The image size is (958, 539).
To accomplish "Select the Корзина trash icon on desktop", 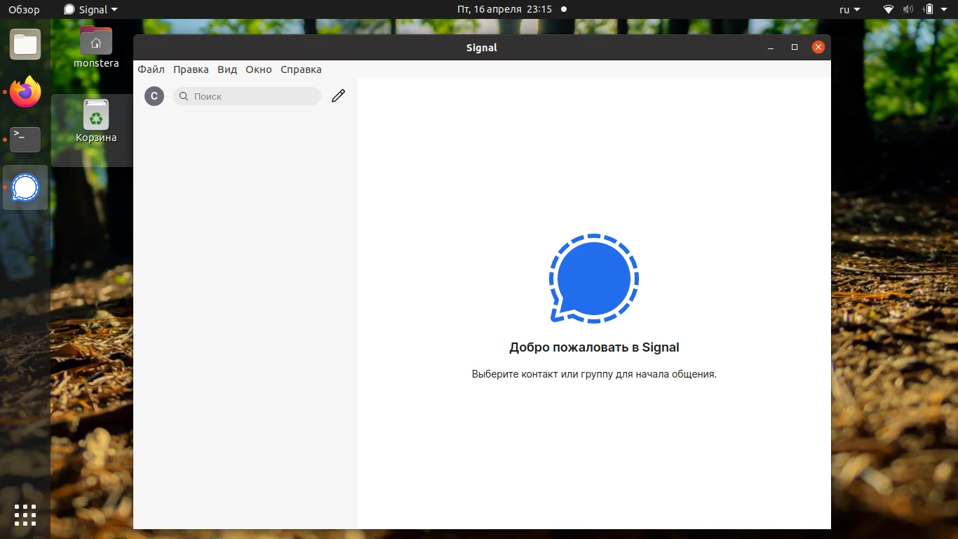I will coord(96,121).
